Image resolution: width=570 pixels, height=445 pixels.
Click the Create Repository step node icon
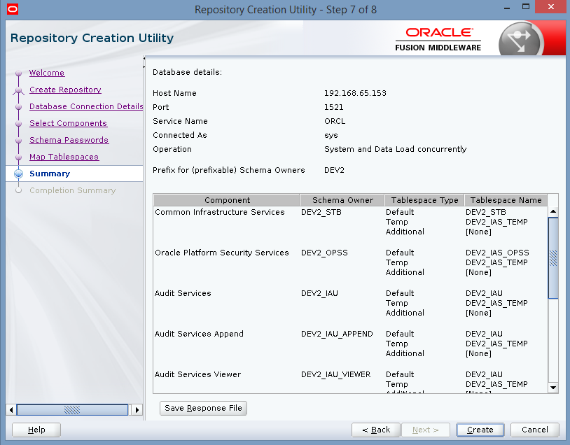tap(18, 90)
